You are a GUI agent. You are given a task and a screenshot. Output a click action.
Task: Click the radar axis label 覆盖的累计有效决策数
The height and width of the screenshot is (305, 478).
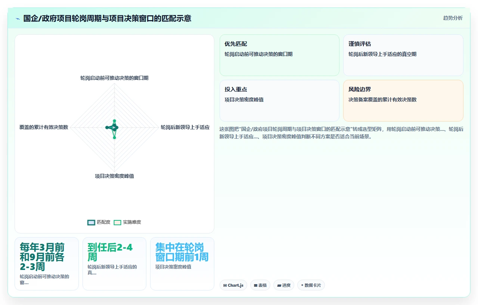point(44,127)
